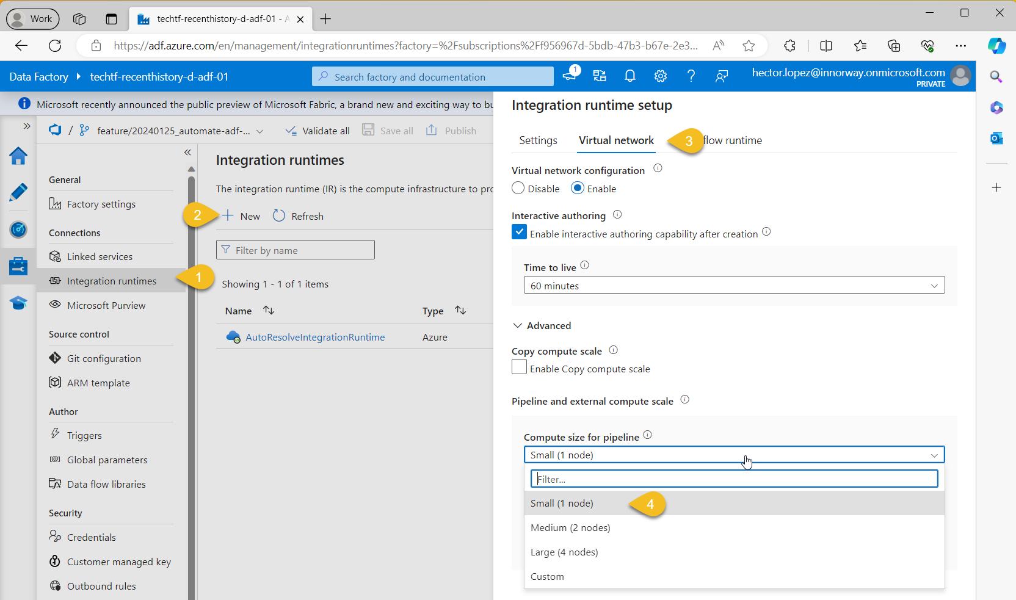Click the Azure DevOps repo icon

pos(55,130)
